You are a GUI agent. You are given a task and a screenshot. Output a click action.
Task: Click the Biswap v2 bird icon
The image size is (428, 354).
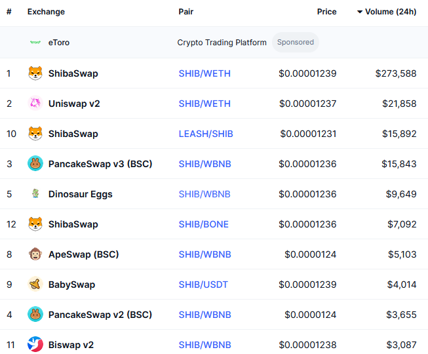point(35,344)
